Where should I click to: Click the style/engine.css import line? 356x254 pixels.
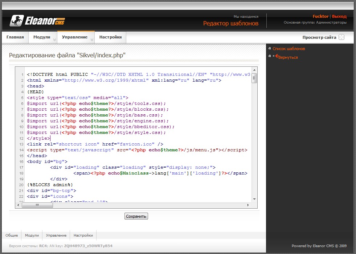98,121
